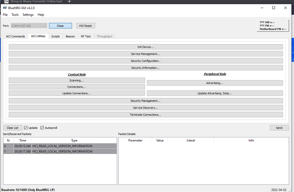294x192 pixels.
Task: Click the Baudrate 921600 status text
Action: coord(28,190)
